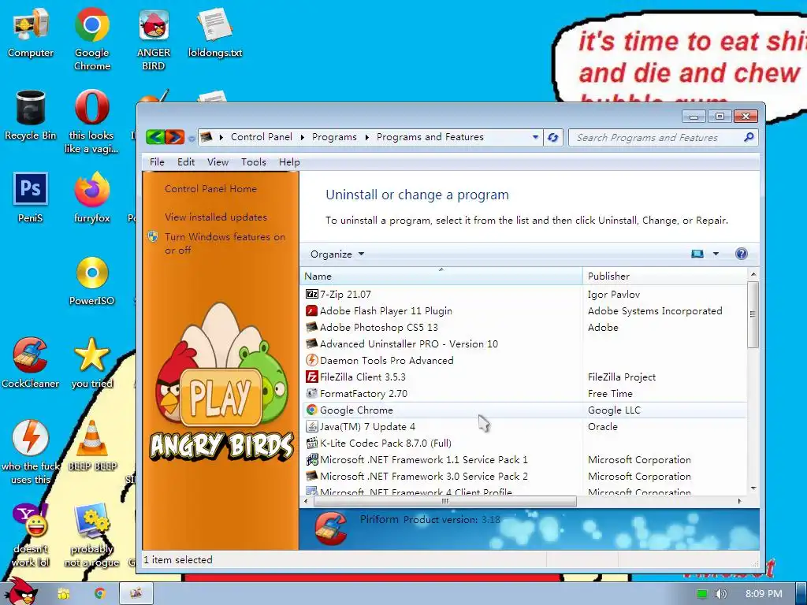Click View installed updates link
The image size is (807, 605).
pos(216,217)
